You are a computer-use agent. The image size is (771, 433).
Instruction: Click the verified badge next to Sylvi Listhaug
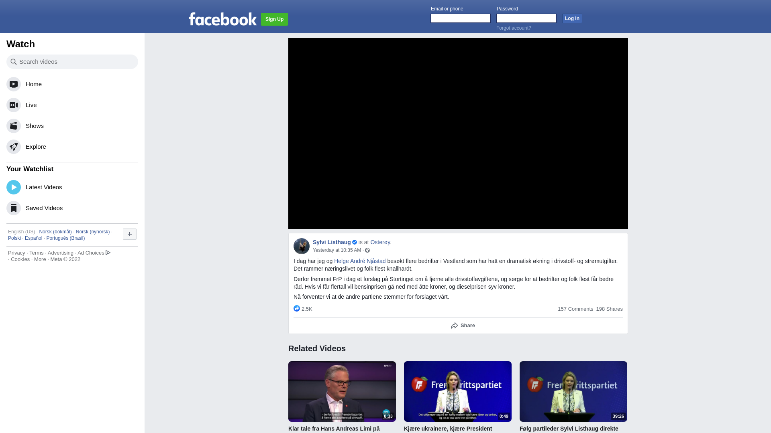point(355,242)
